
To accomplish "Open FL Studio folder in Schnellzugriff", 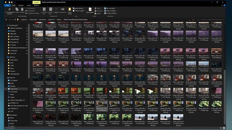I will tap(13, 45).
